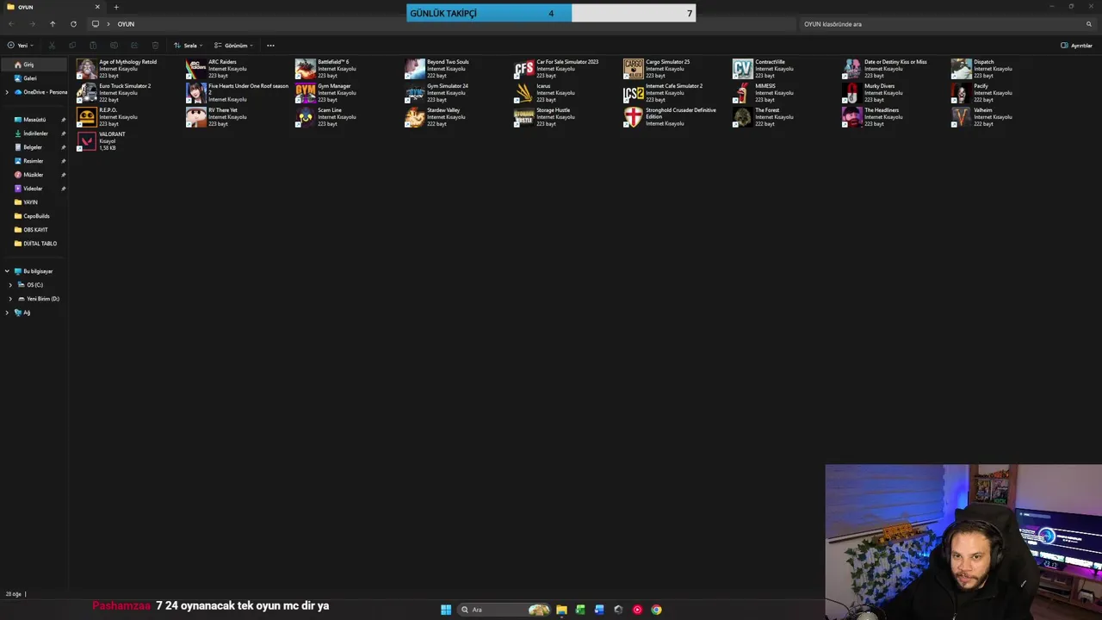Select the VALORANT shortcut icon
The image size is (1102, 620).
87,141
